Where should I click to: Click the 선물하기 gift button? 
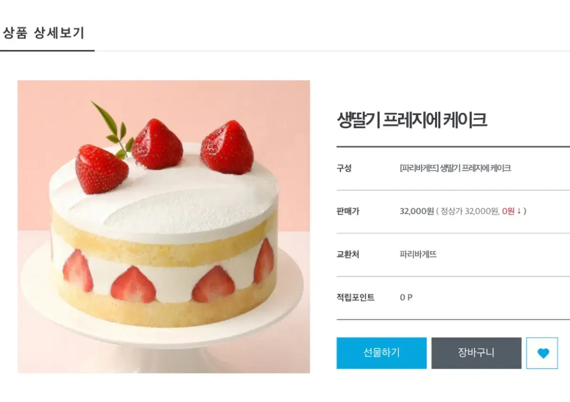381,353
